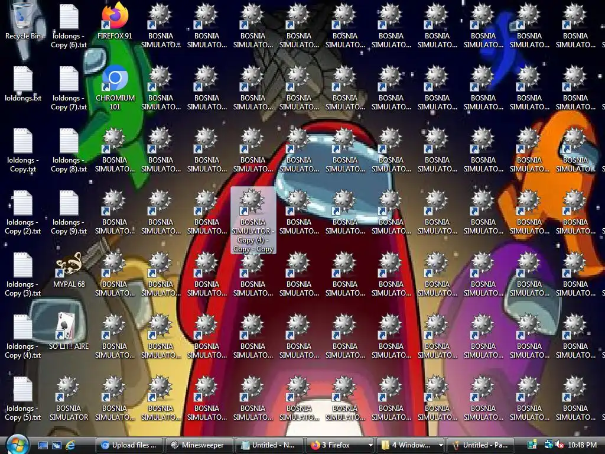Select loldongs - Copy (5).txt file

click(23, 398)
